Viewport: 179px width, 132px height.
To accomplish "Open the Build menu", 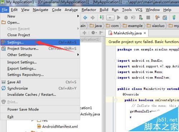I will [x=104, y=10].
